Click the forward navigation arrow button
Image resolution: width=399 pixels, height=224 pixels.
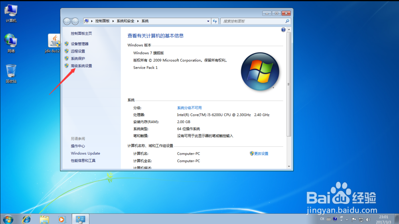click(x=75, y=22)
